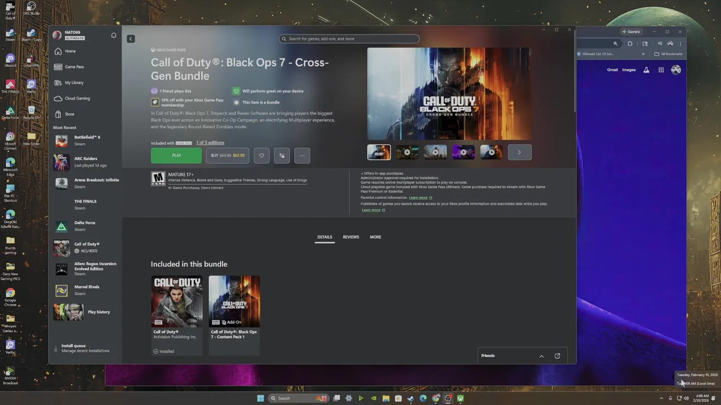The width and height of the screenshot is (721, 405).
Task: Show hidden system tray icons chevron
Action: 661,398
